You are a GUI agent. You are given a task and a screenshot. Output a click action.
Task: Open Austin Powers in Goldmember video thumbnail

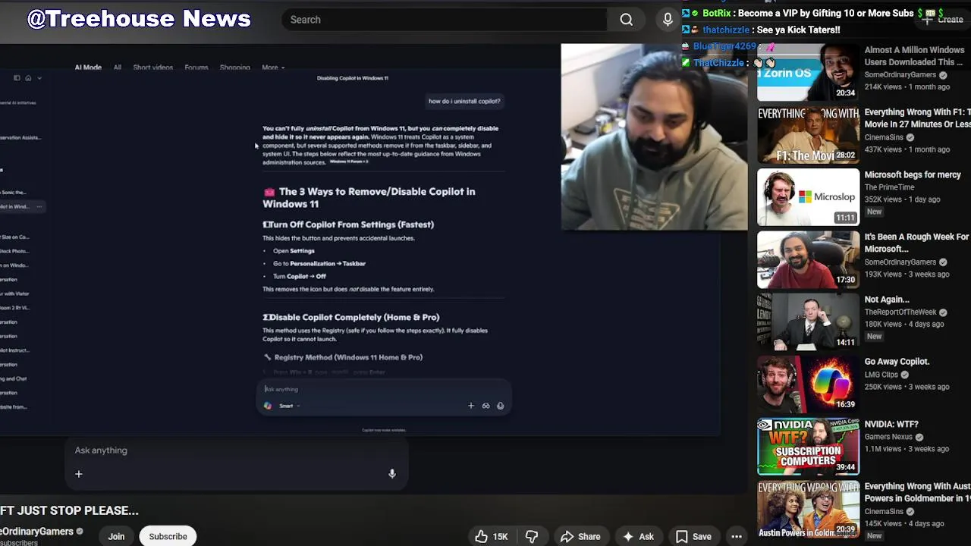click(808, 510)
